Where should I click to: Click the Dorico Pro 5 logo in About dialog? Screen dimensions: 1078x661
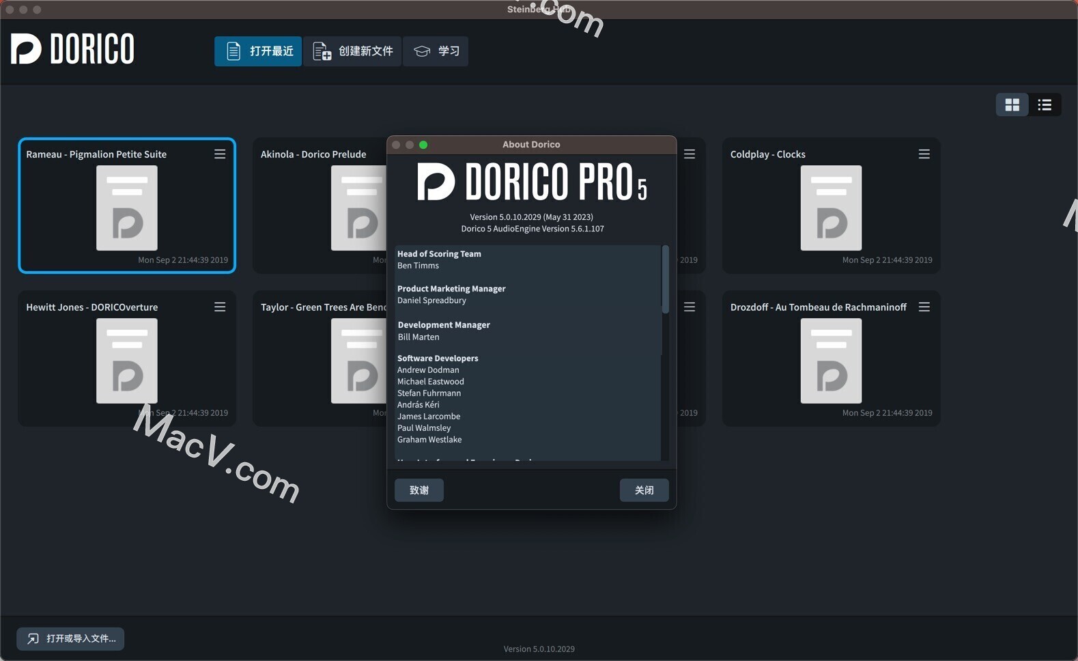(532, 182)
